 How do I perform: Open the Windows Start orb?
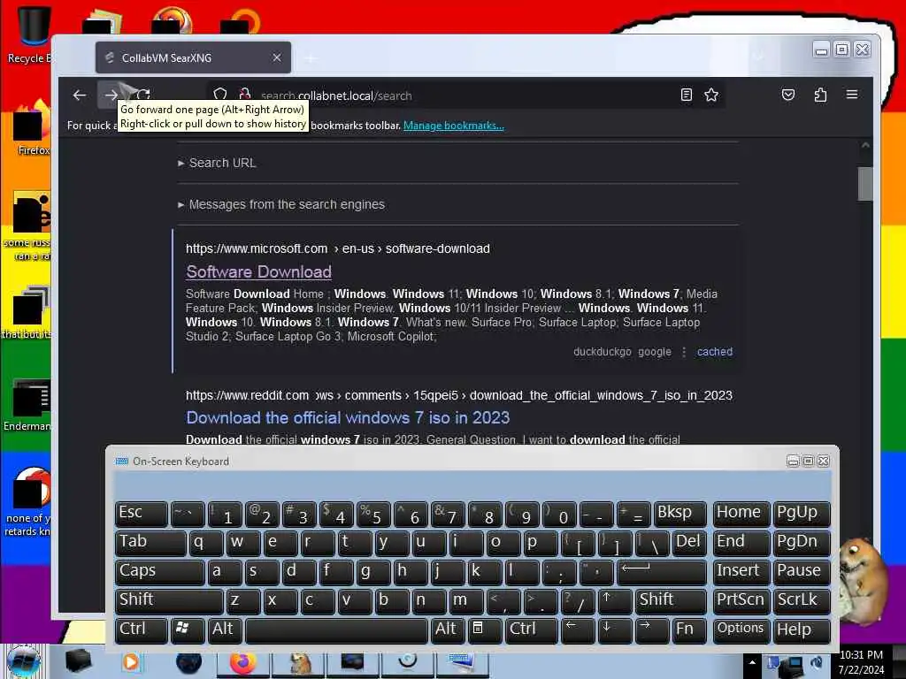(23, 661)
